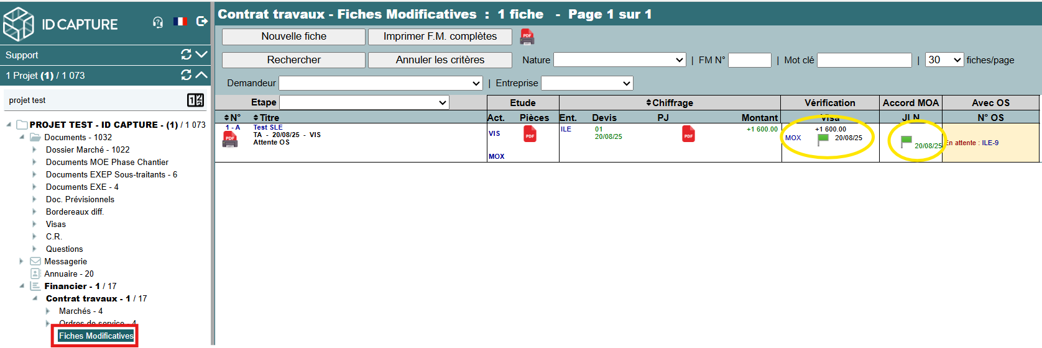Image resolution: width=1042 pixels, height=348 pixels.
Task: Refresh the Support panel
Action: point(186,55)
